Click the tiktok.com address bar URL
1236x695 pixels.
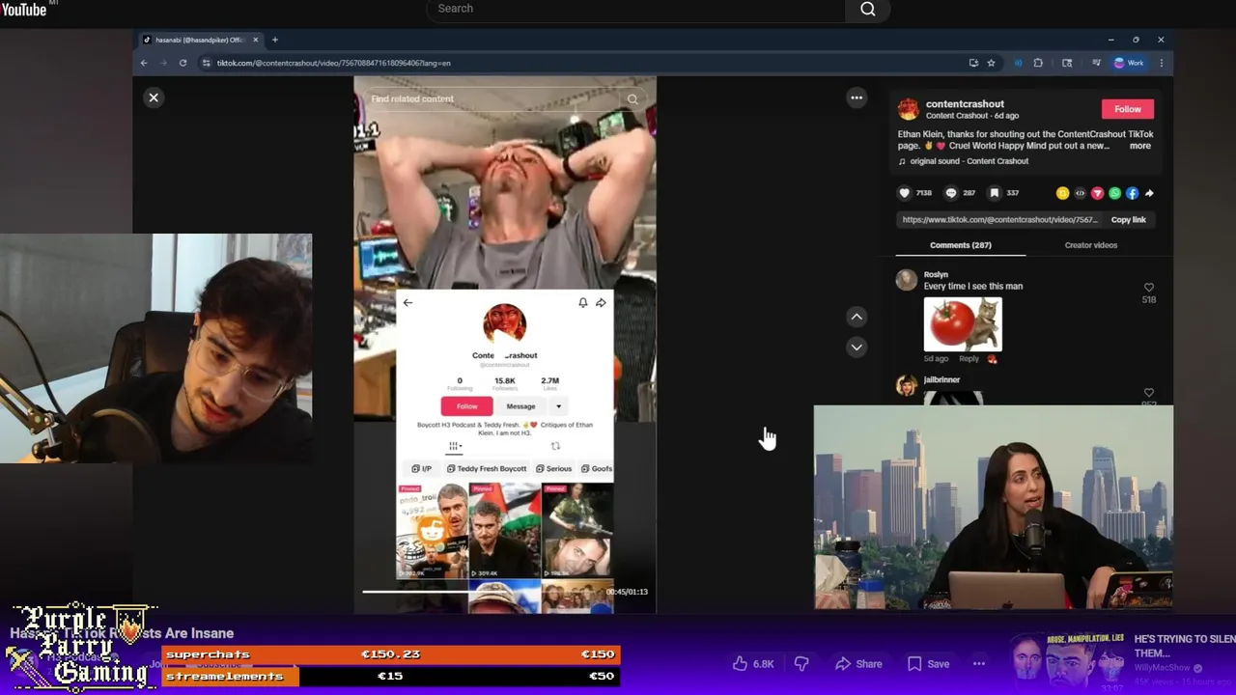click(333, 63)
